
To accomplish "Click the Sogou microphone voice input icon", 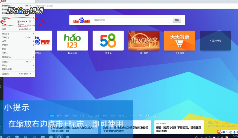I will pos(234,132).
